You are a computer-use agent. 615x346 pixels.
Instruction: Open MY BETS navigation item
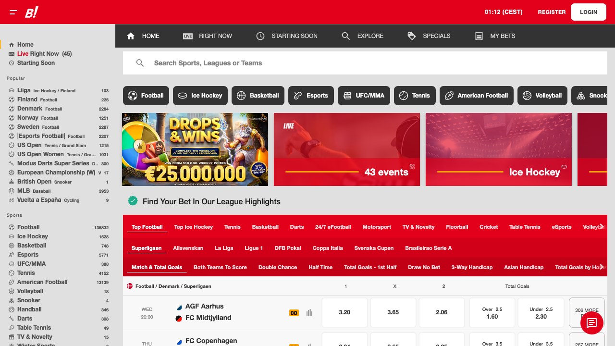(x=495, y=36)
